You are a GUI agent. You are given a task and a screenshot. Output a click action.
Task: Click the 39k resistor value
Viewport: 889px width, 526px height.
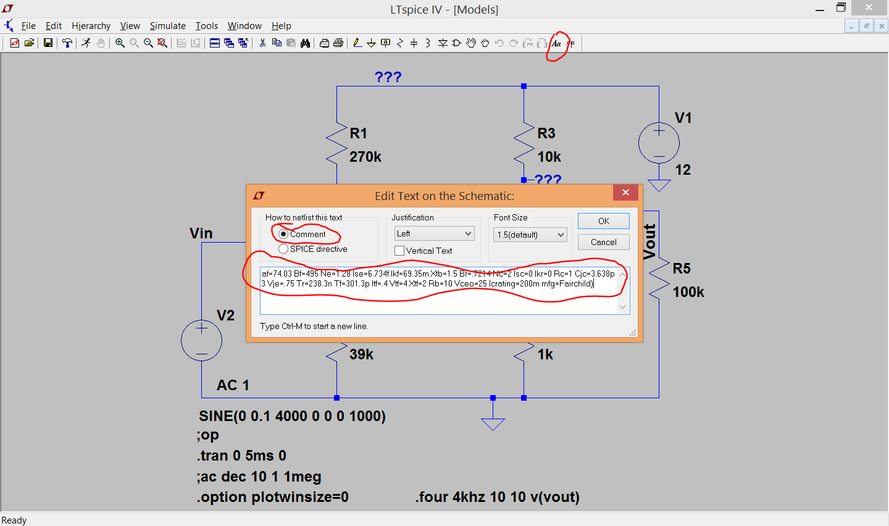coord(361,354)
